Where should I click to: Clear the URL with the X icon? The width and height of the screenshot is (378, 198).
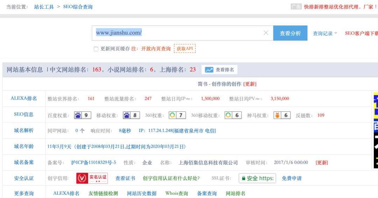[x=266, y=33]
